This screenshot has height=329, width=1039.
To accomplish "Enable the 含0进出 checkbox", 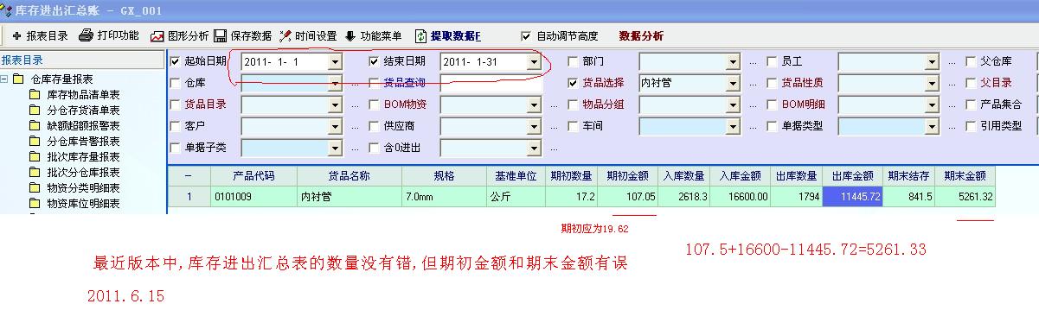I will [375, 148].
